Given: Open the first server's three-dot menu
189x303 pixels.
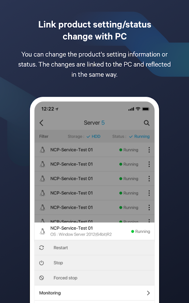Looking at the screenshot, I should coord(149,150).
